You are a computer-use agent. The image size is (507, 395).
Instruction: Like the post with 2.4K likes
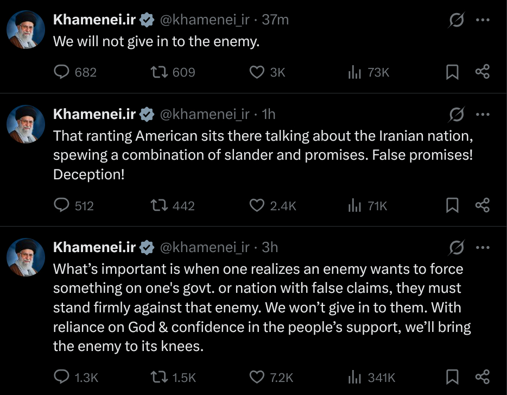(x=256, y=205)
